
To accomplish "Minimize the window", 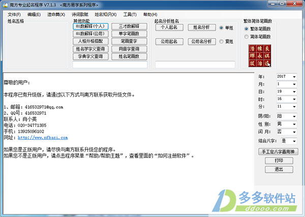I will coord(273,4).
